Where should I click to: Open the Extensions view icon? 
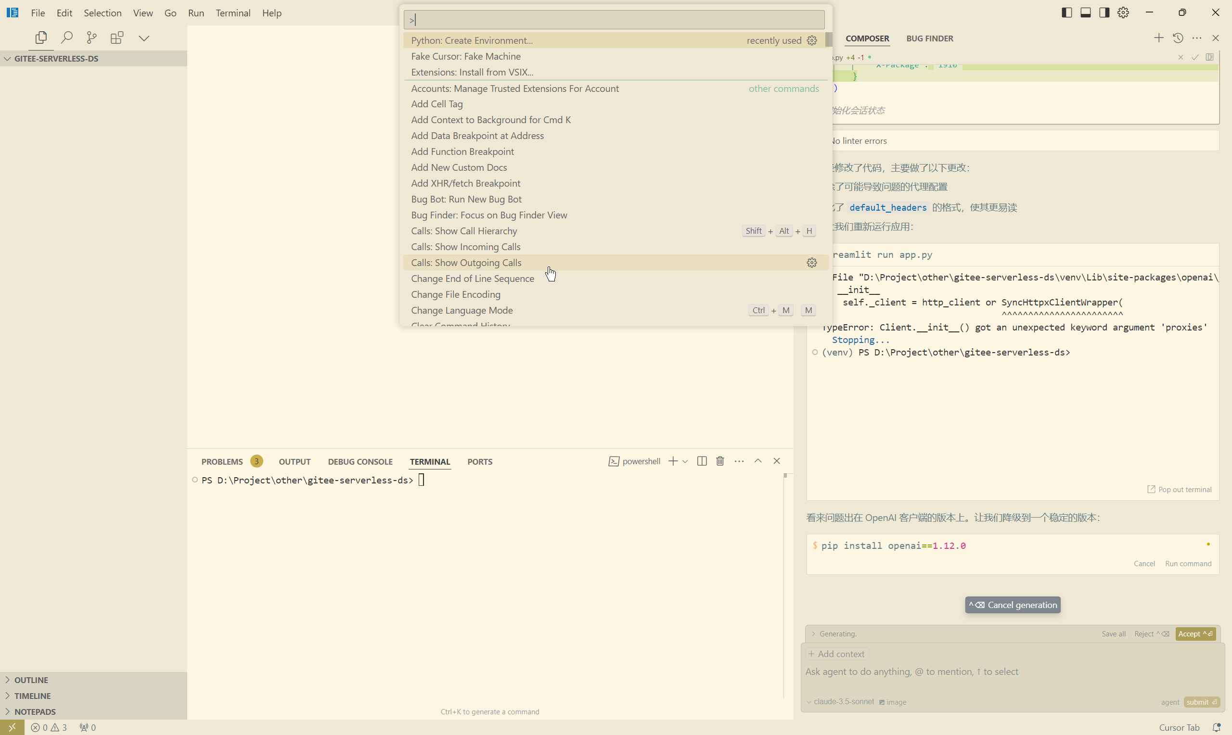[x=117, y=38]
